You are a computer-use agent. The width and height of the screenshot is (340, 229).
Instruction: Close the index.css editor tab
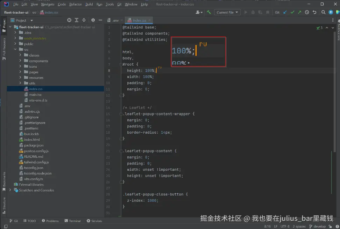(149, 20)
